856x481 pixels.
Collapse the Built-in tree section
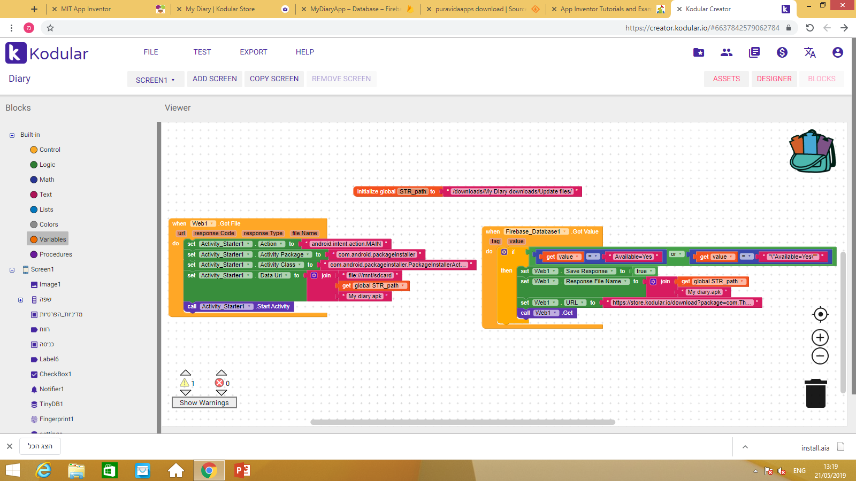coord(12,135)
